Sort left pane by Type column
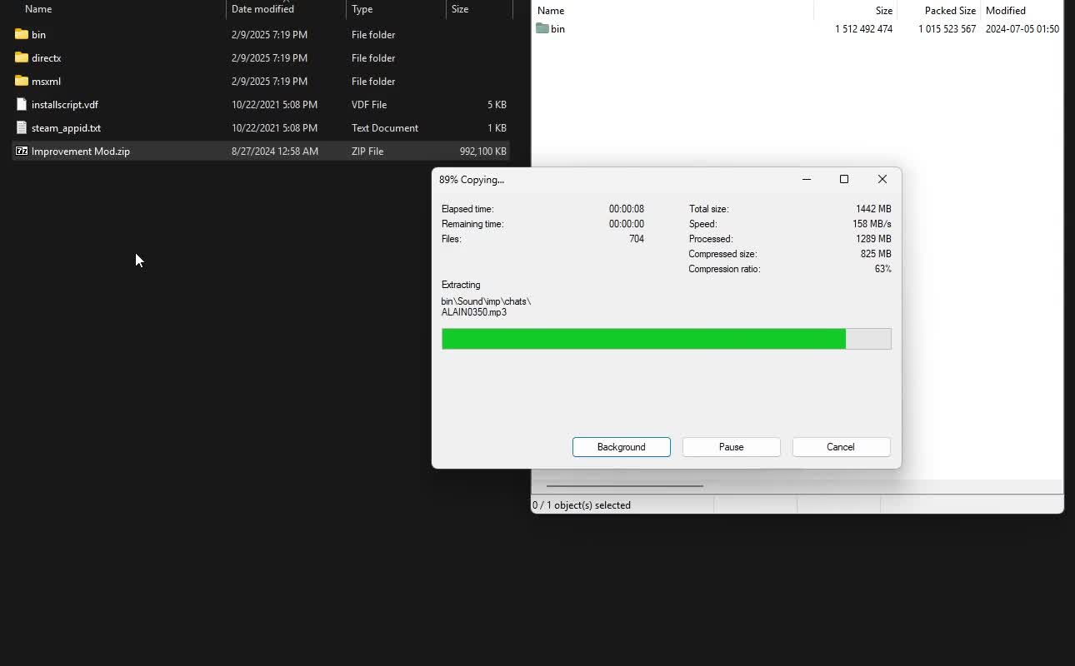Screen dimensions: 1075x666 tap(362, 8)
